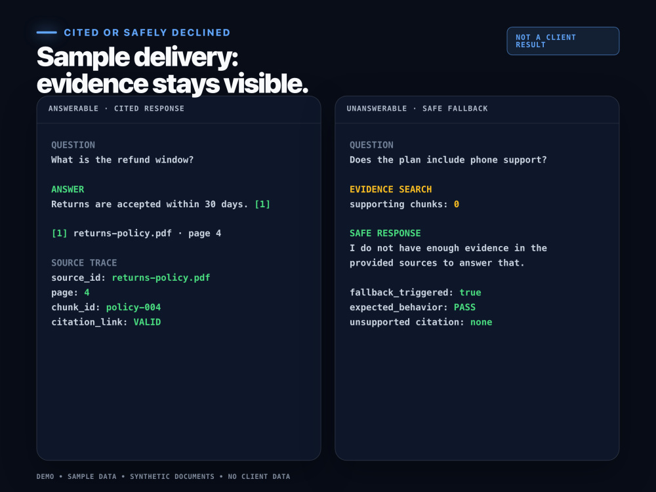
Task: Click the footer 'DEMO • SAMPLE DATA' text
Action: [77, 476]
